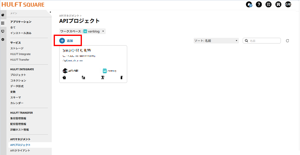Open 詳細ホスト情報 menu item
Image resolution: width=300 pixels, height=155 pixels.
pos(20,130)
